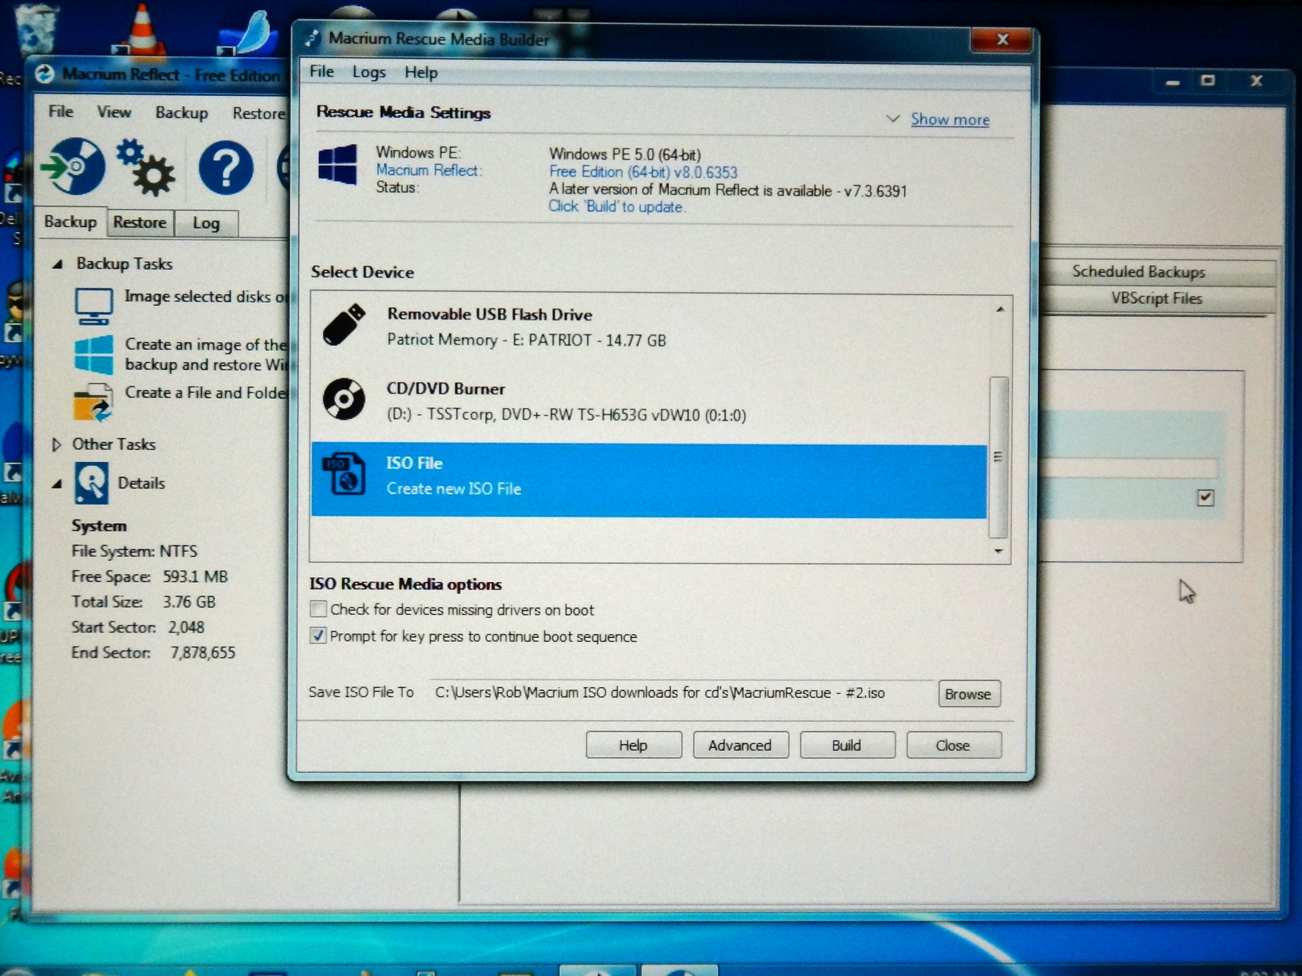Click the backup disc toolbar icon in Macrium Reflect
This screenshot has width=1302, height=976.
[73, 167]
